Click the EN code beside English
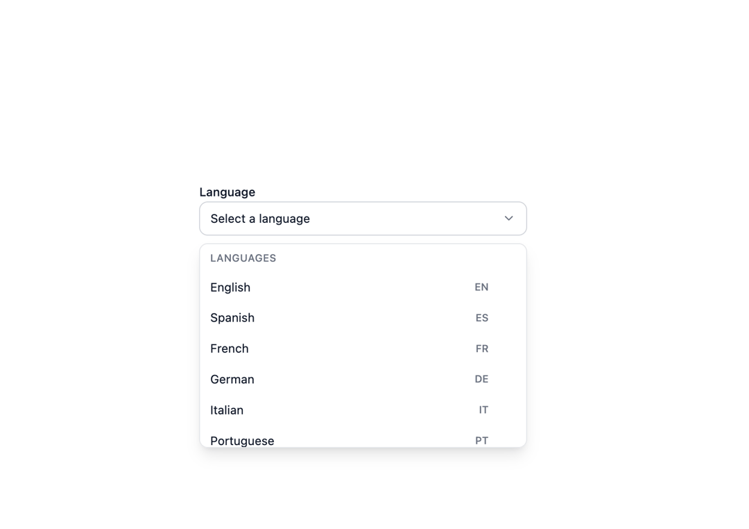Viewport: 749px width, 529px height. [x=481, y=287]
